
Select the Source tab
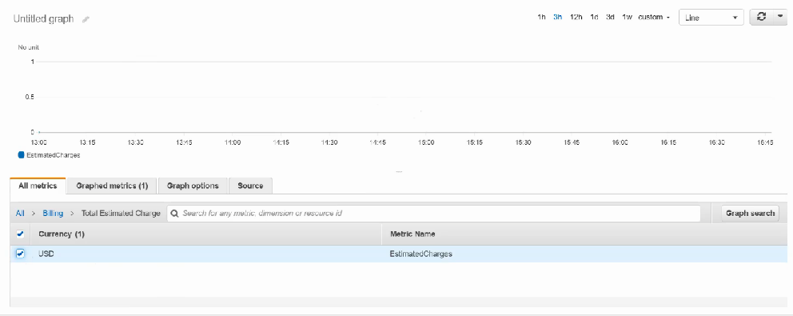point(250,186)
